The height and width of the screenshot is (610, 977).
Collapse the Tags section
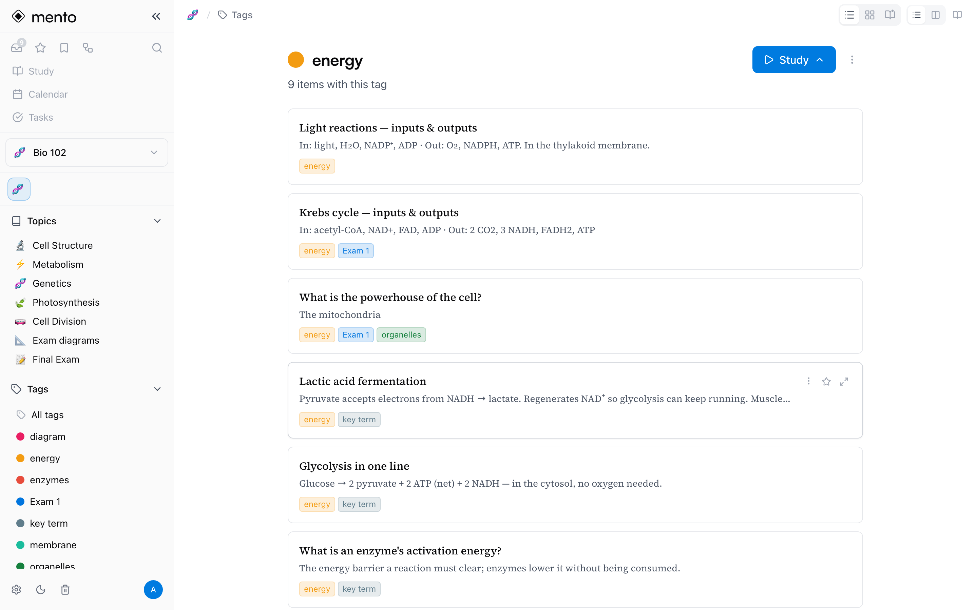tap(157, 389)
